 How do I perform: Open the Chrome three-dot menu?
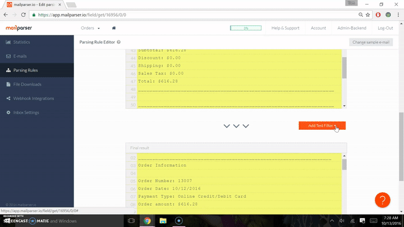click(x=397, y=15)
